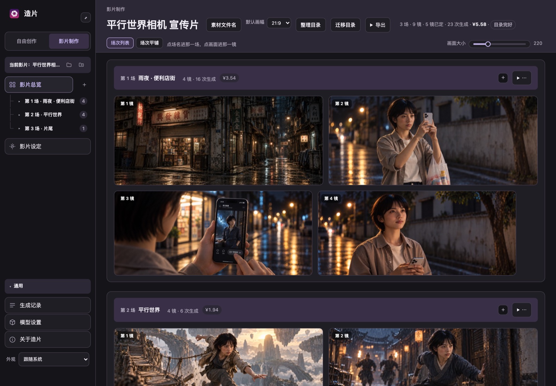The image size is (556, 386).
Task: Open the 21:9 default aspect dropdown
Action: [x=279, y=23]
